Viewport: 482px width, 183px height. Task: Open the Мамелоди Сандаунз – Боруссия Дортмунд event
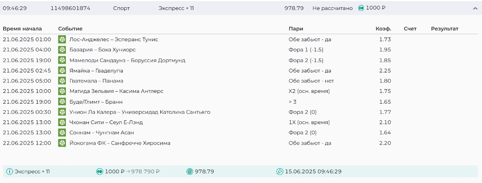(x=127, y=60)
